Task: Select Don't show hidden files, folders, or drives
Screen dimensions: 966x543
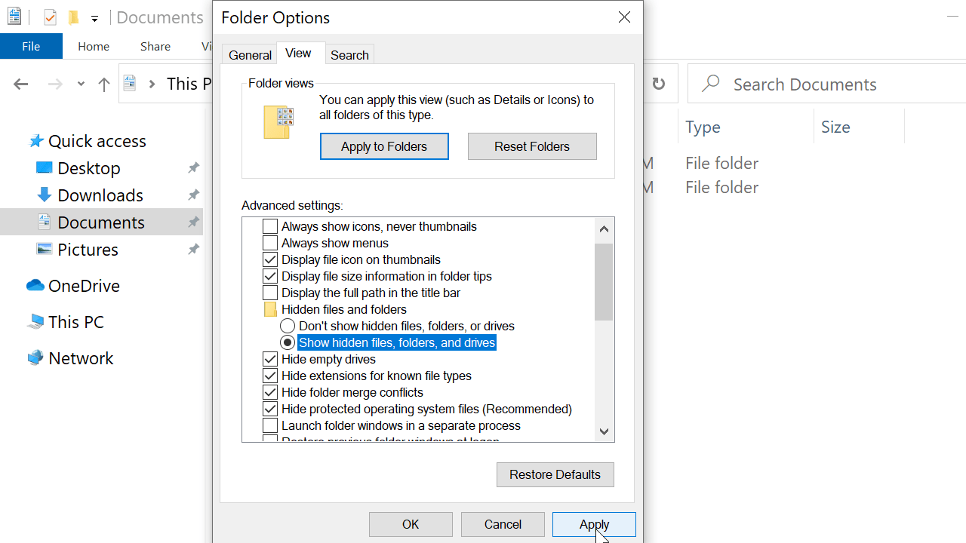Action: tap(288, 326)
